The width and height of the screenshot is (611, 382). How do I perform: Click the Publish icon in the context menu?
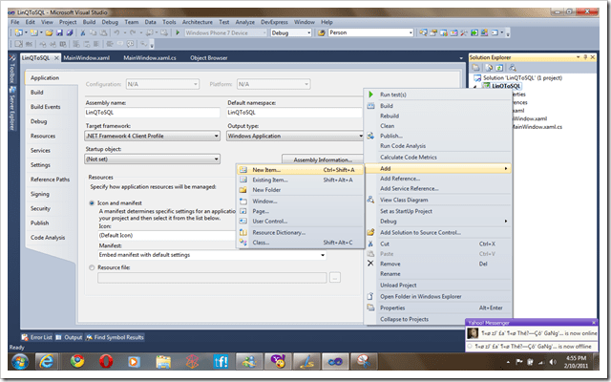[371, 137]
